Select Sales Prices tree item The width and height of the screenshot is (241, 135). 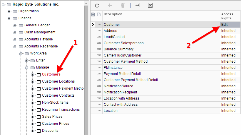(52, 117)
